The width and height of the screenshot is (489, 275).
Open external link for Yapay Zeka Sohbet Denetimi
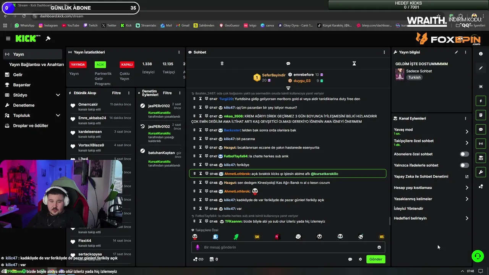click(466, 176)
